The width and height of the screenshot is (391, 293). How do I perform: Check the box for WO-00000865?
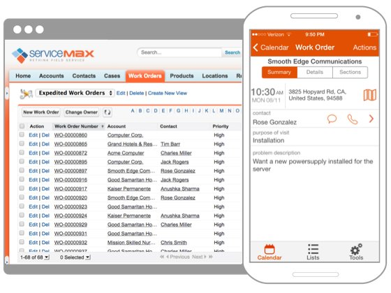(22, 144)
